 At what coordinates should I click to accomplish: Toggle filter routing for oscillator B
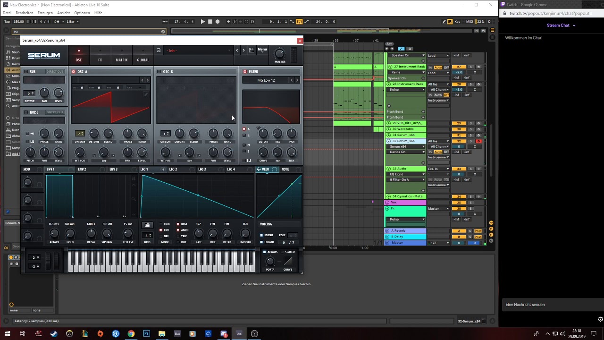point(244,136)
